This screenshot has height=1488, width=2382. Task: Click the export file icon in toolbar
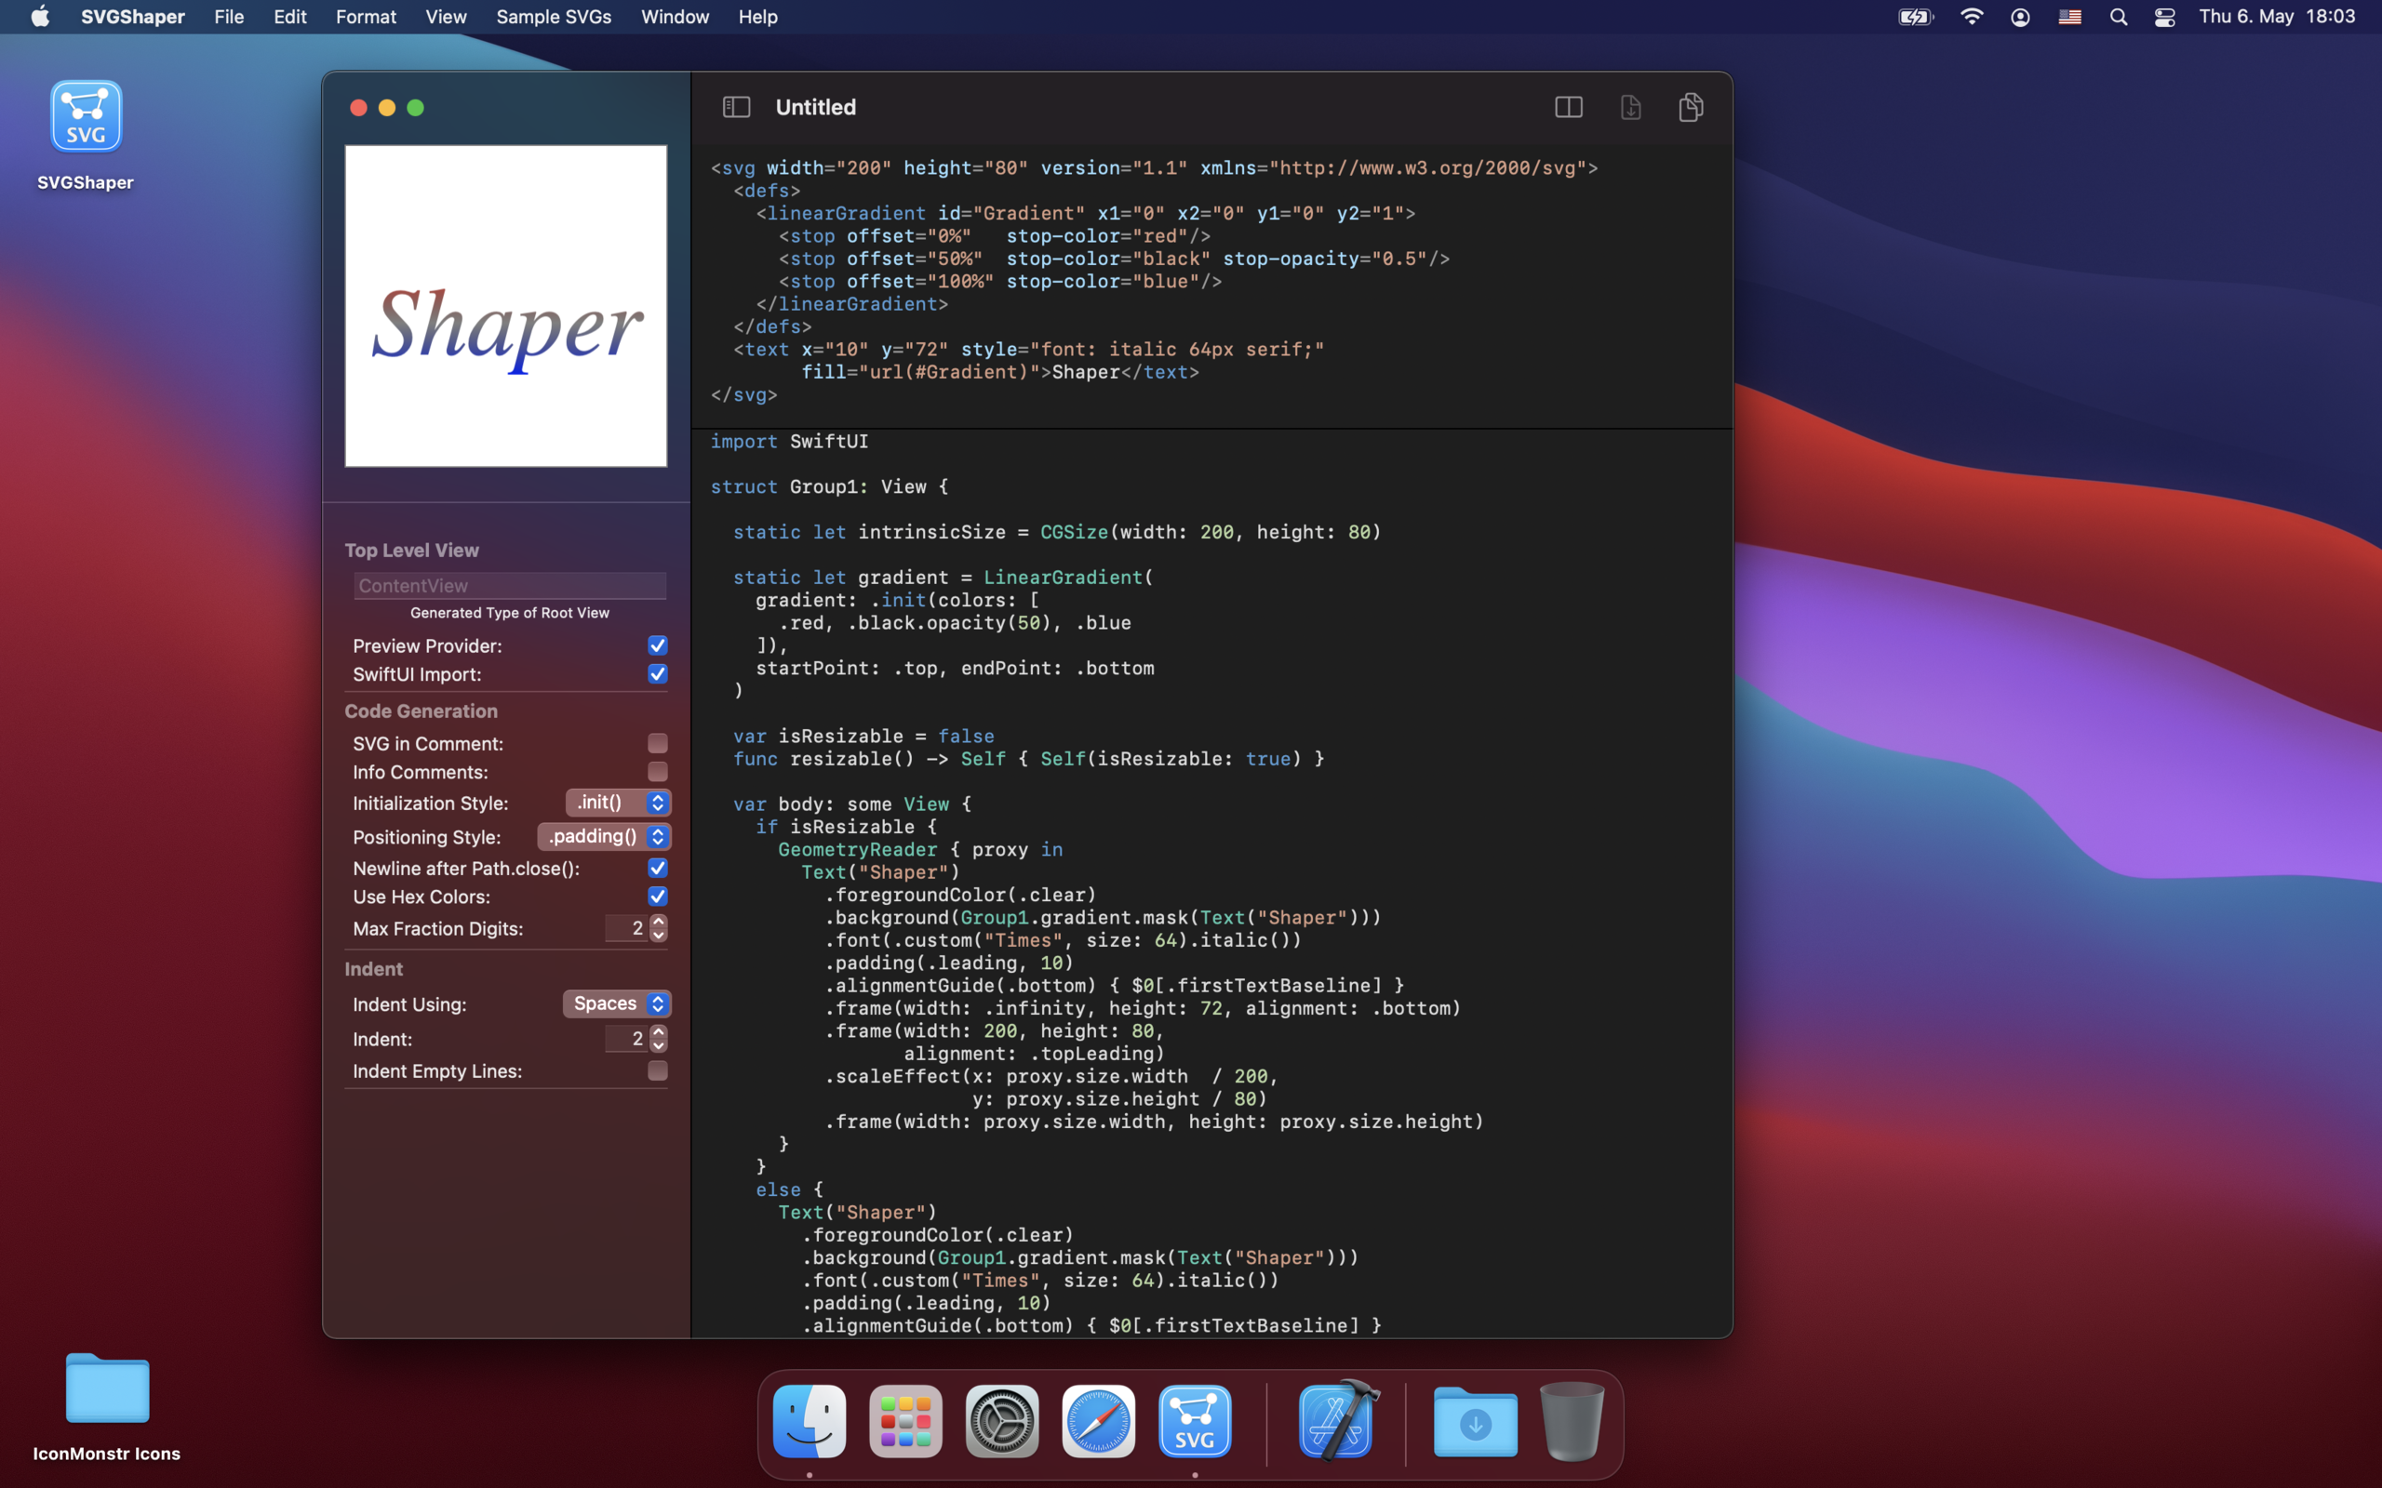tap(1630, 107)
